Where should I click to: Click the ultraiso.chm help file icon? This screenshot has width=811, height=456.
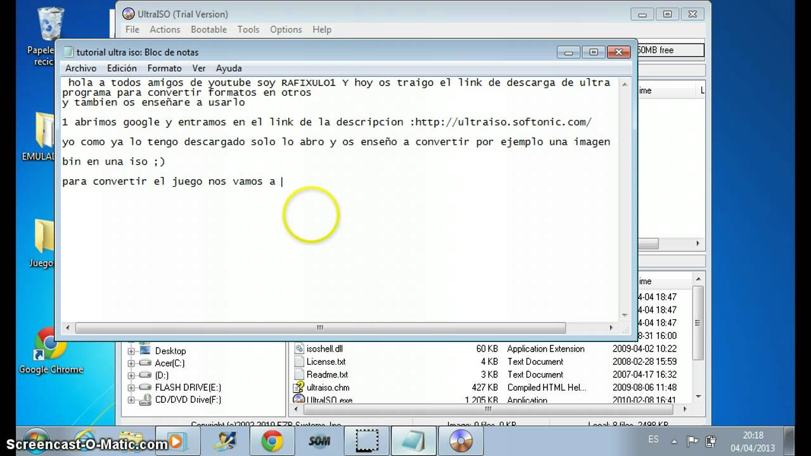(x=299, y=387)
